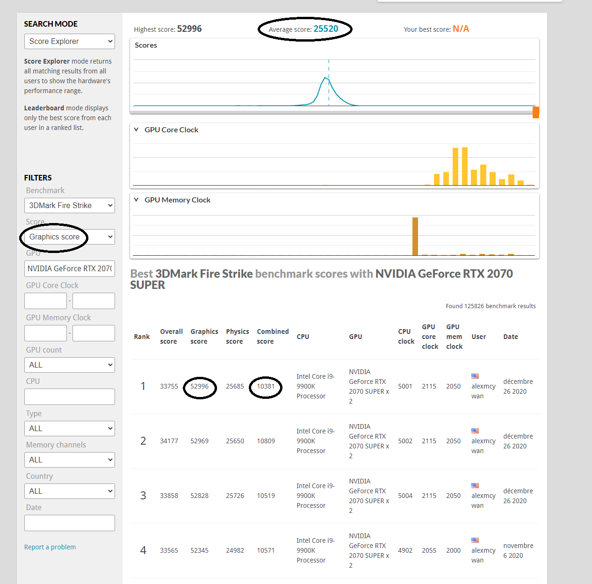Click graphics score 52996 in rank 1 row
Screen dimensions: 592x584
click(199, 386)
